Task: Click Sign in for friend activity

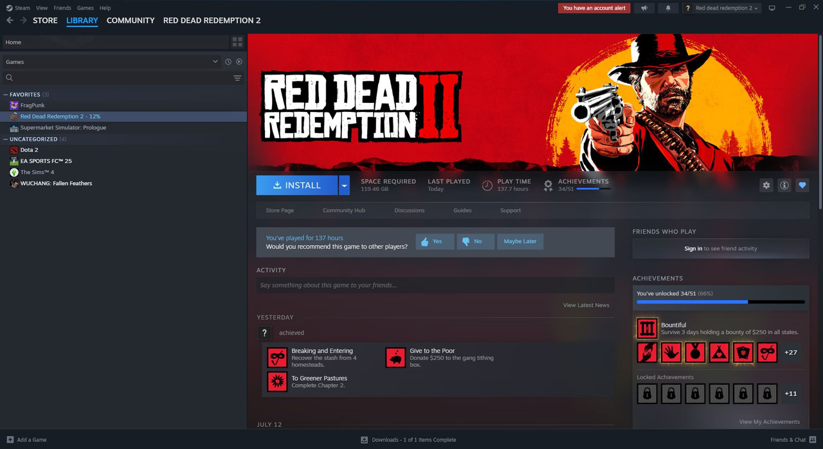Action: (x=693, y=248)
